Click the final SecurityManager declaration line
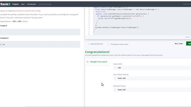Screen dimensions: 191x107 [127, 9]
